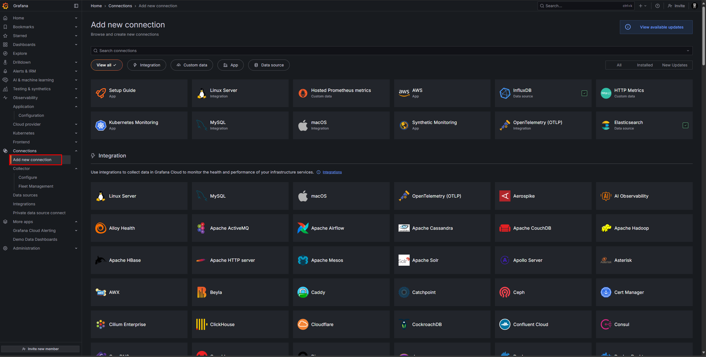Image resolution: width=706 pixels, height=357 pixels.
Task: Expand the Bookmarks sidebar chevron
Action: [x=76, y=27]
